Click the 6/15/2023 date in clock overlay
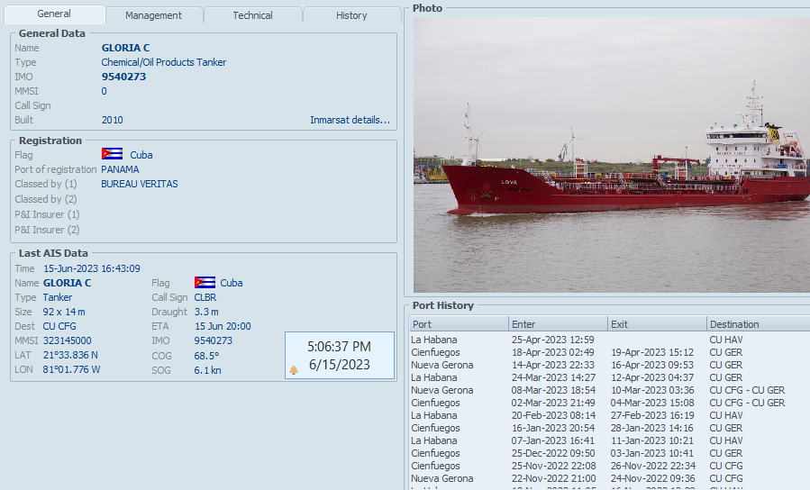This screenshot has width=810, height=490. click(340, 365)
